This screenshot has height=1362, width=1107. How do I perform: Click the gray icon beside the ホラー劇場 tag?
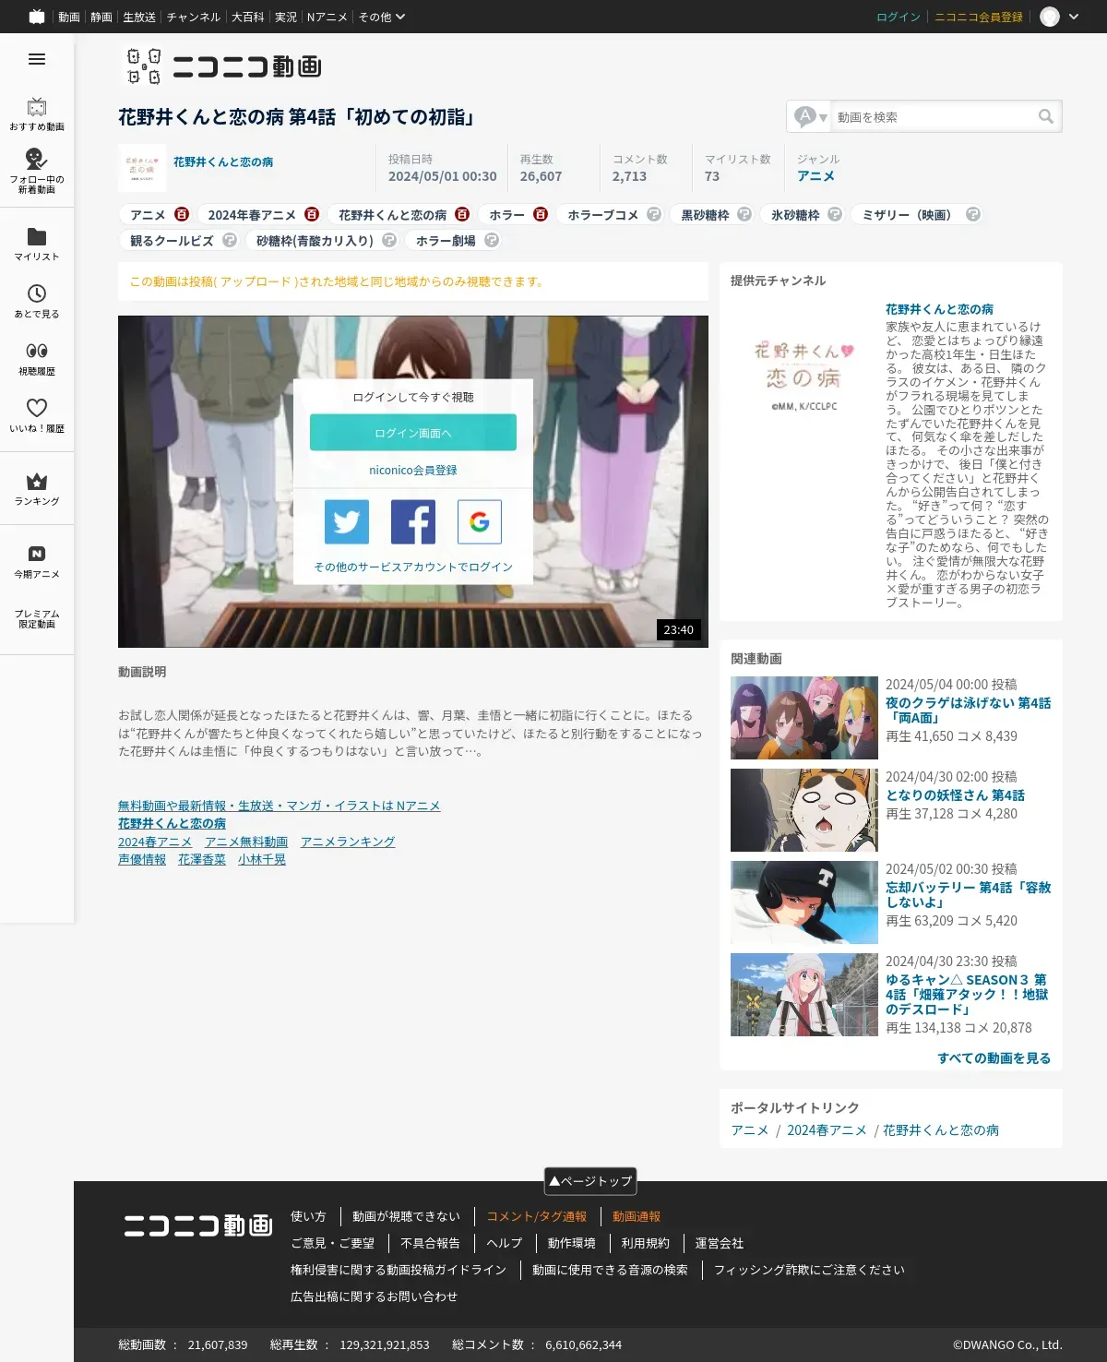(x=492, y=240)
